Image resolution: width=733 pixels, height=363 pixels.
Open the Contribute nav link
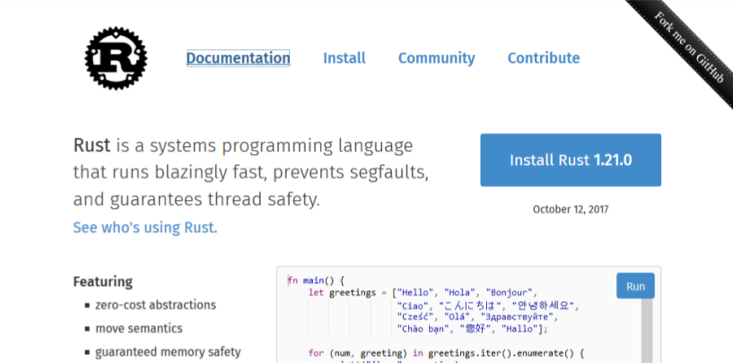(544, 58)
